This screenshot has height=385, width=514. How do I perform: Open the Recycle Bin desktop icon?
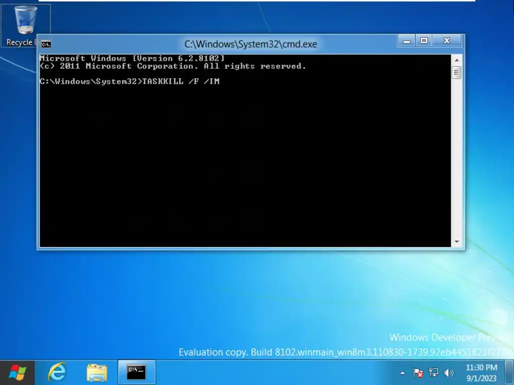[x=25, y=26]
